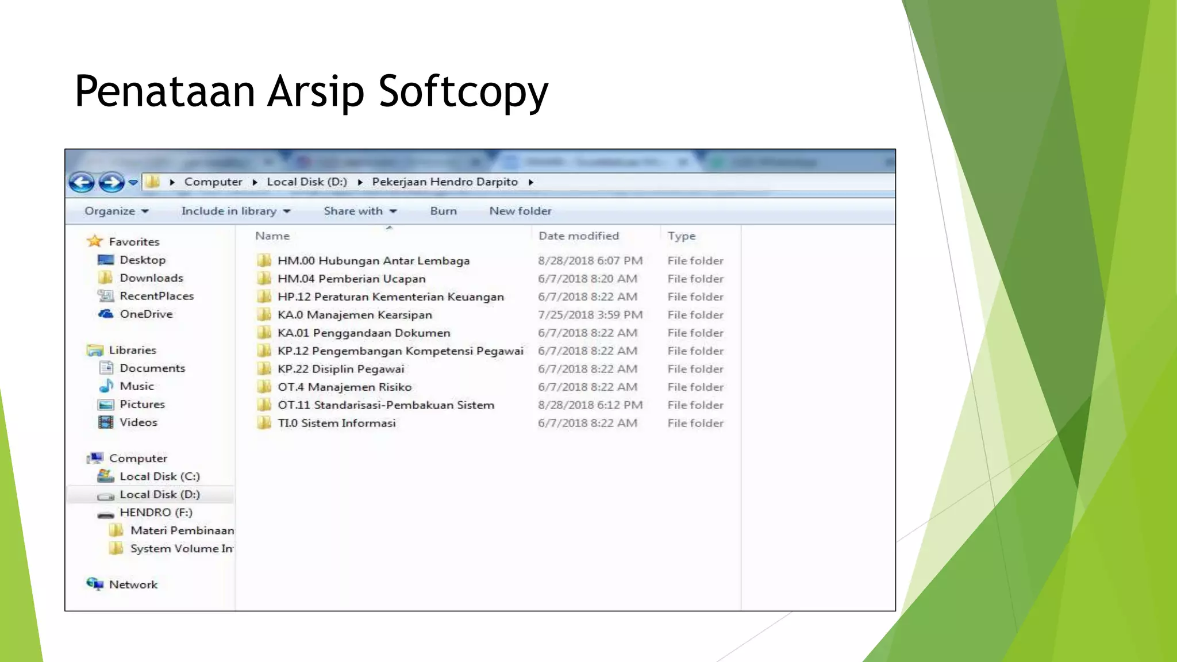This screenshot has height=662, width=1177.
Task: Sort by the Date modified column header
Action: pyautogui.click(x=578, y=236)
